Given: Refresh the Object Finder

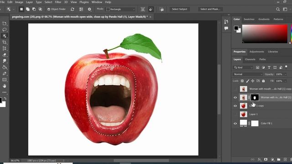Looking at the screenshot, I should click(x=73, y=9).
